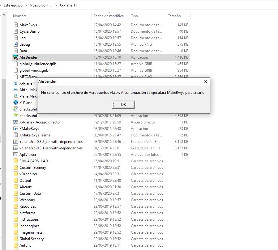Select the checksuhd application icon
This screenshot has width=278, height=250.
click(x=16, y=116)
